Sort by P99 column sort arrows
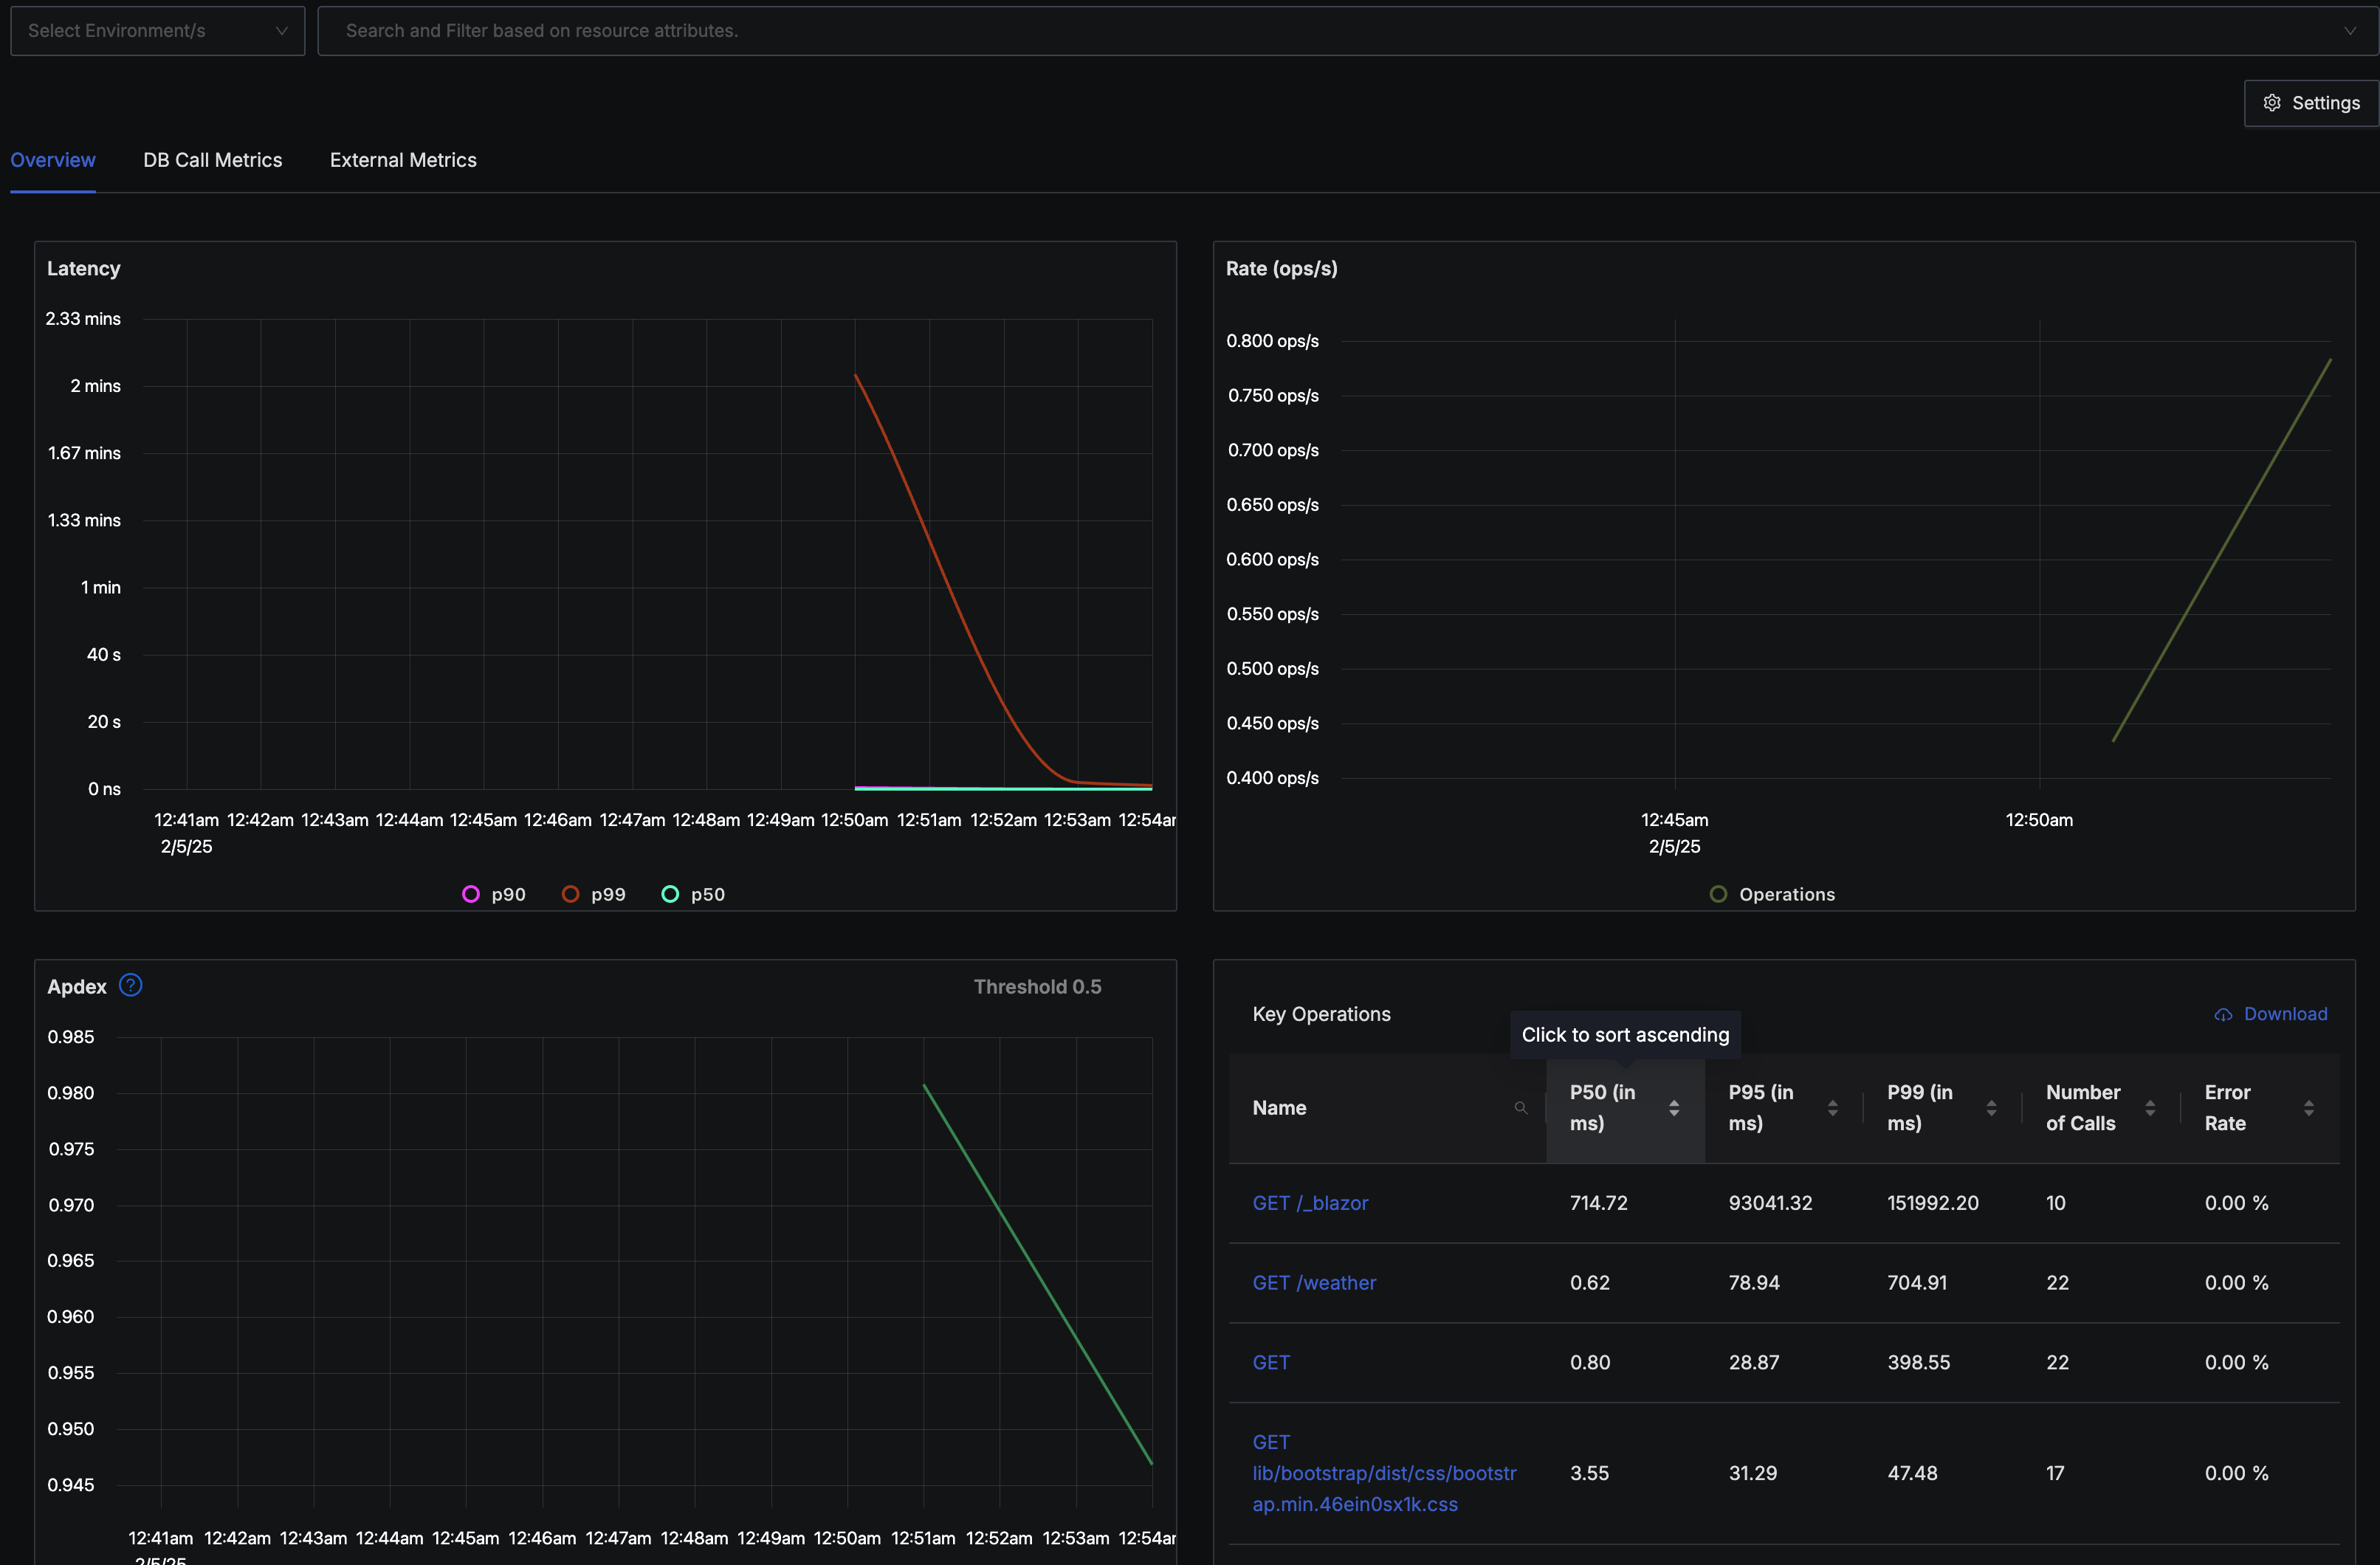The height and width of the screenshot is (1565, 2380). pyautogui.click(x=1991, y=1108)
